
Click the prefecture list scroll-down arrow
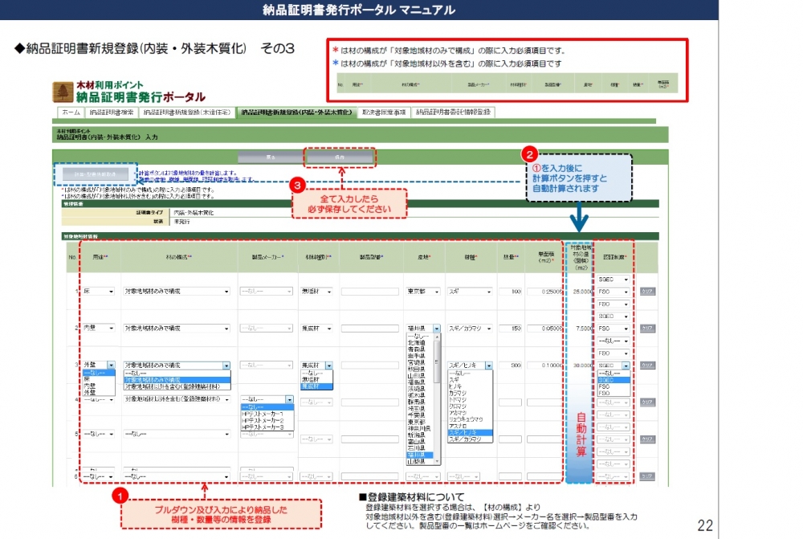pos(437,462)
